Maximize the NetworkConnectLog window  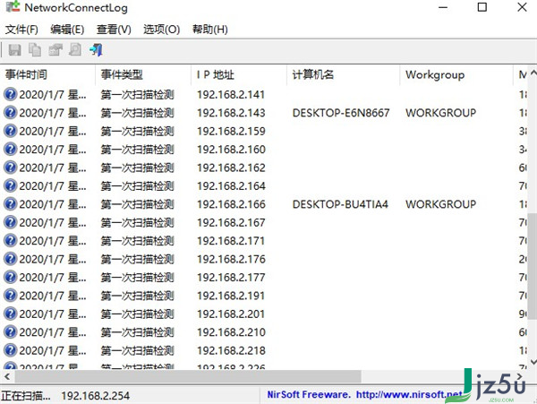click(482, 7)
